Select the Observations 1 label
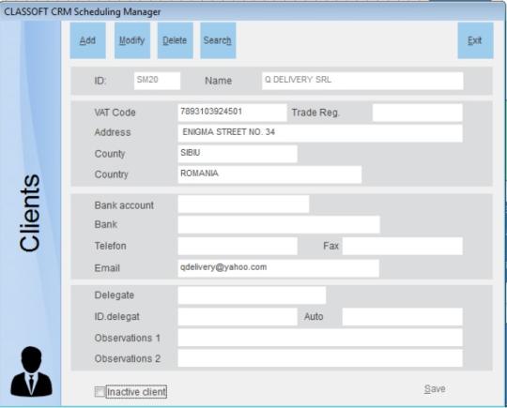 (x=128, y=338)
